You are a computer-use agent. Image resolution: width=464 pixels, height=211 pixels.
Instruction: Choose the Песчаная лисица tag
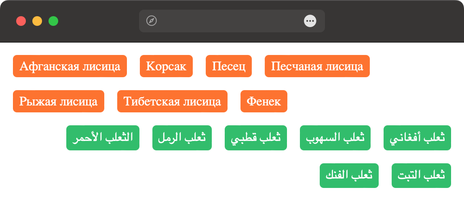pyautogui.click(x=317, y=66)
